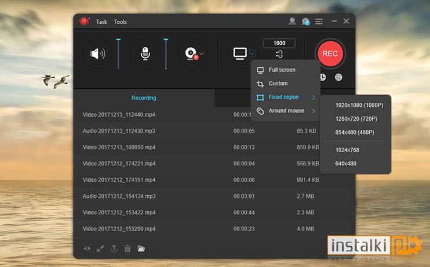Viewport: 430px width, 267px height.
Task: Adjust the system sound volume slider
Action: pos(118,53)
